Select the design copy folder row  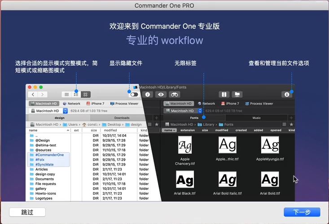[89, 174]
